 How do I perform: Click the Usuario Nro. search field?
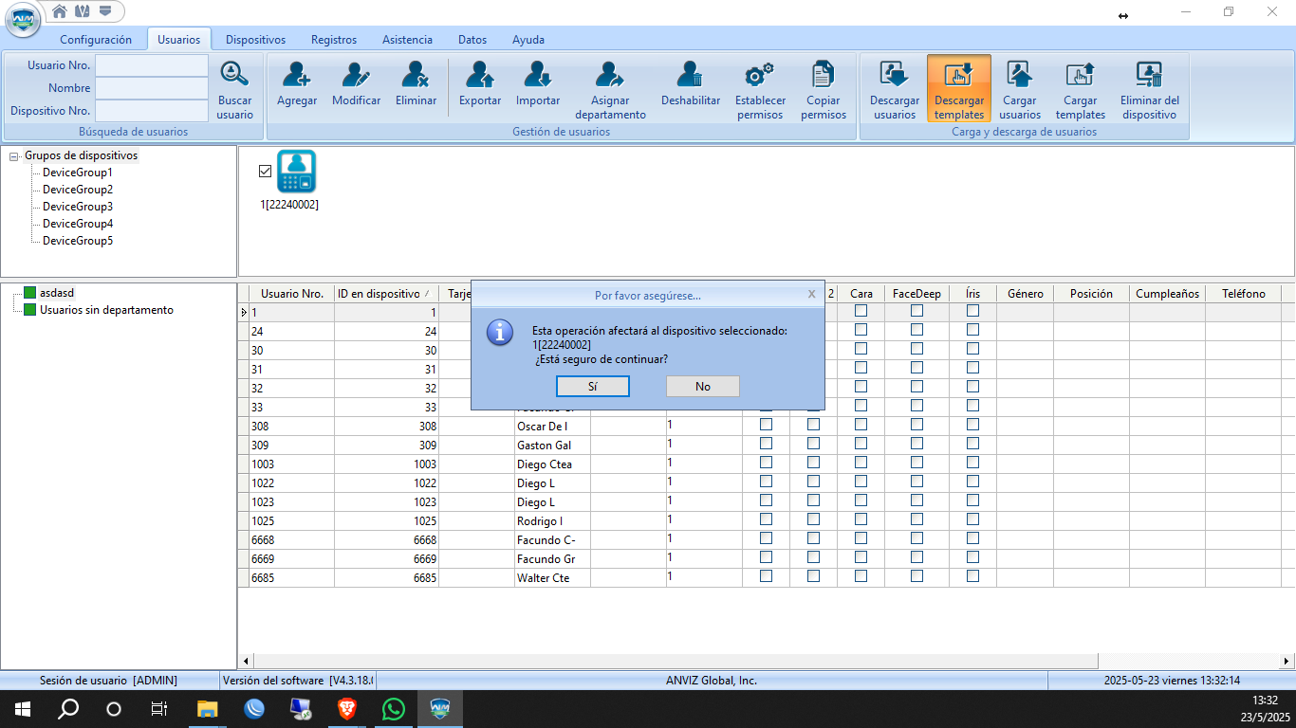152,65
